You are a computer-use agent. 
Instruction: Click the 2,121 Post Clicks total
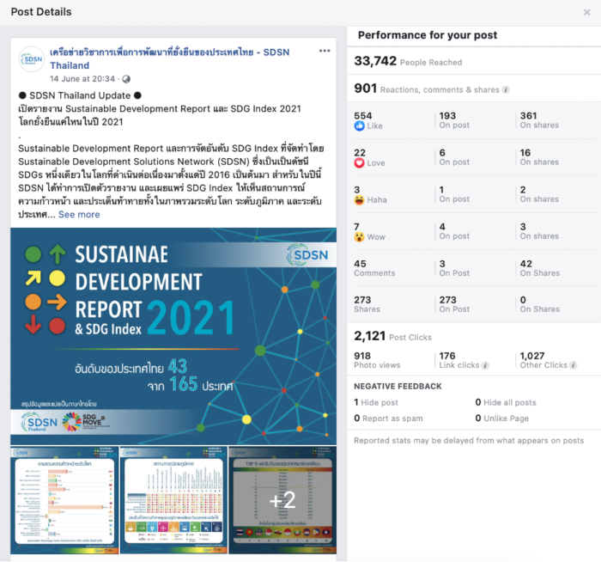pos(393,337)
